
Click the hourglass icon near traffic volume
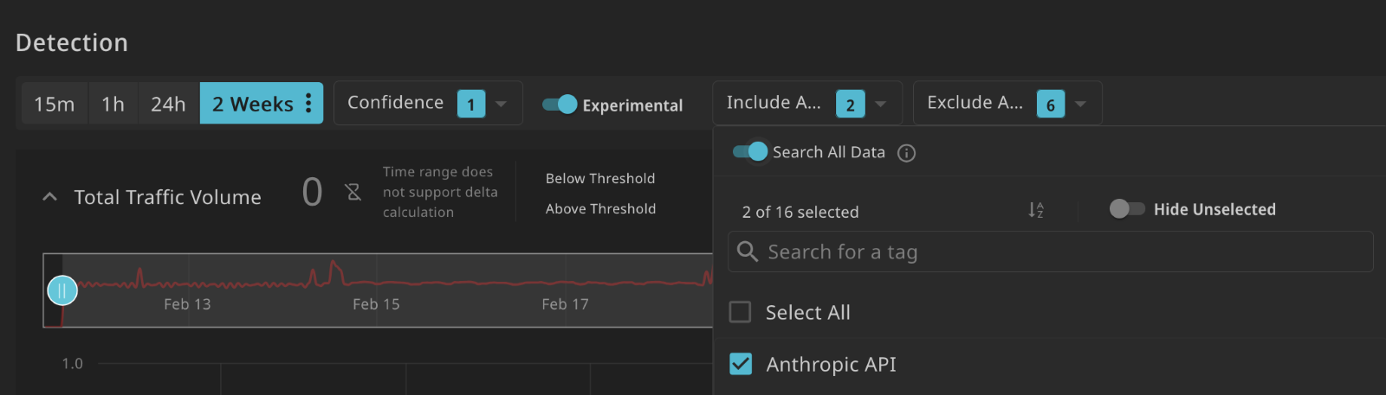[x=353, y=192]
